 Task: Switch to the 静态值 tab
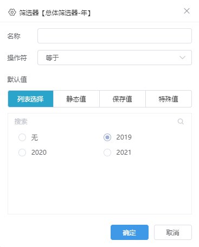[76, 99]
